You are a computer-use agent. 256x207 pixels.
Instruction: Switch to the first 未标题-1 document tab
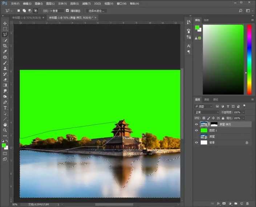coord(25,17)
